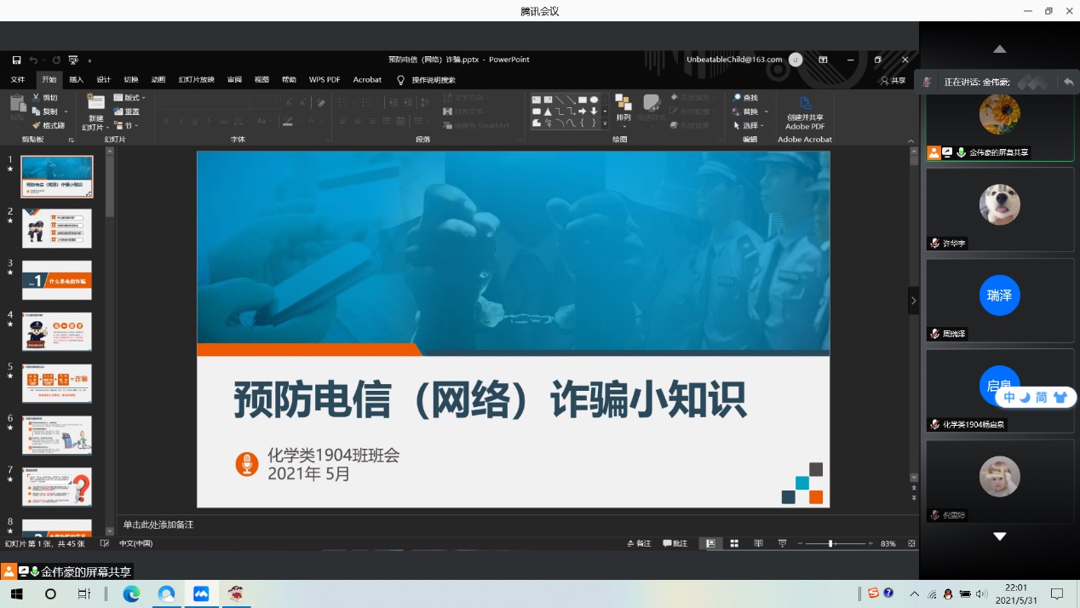Screen dimensions: 1080x608
Task: Start slideshow from status bar icon
Action: [782, 543]
